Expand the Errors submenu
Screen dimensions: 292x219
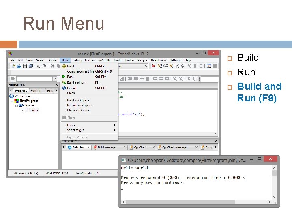pos(89,125)
